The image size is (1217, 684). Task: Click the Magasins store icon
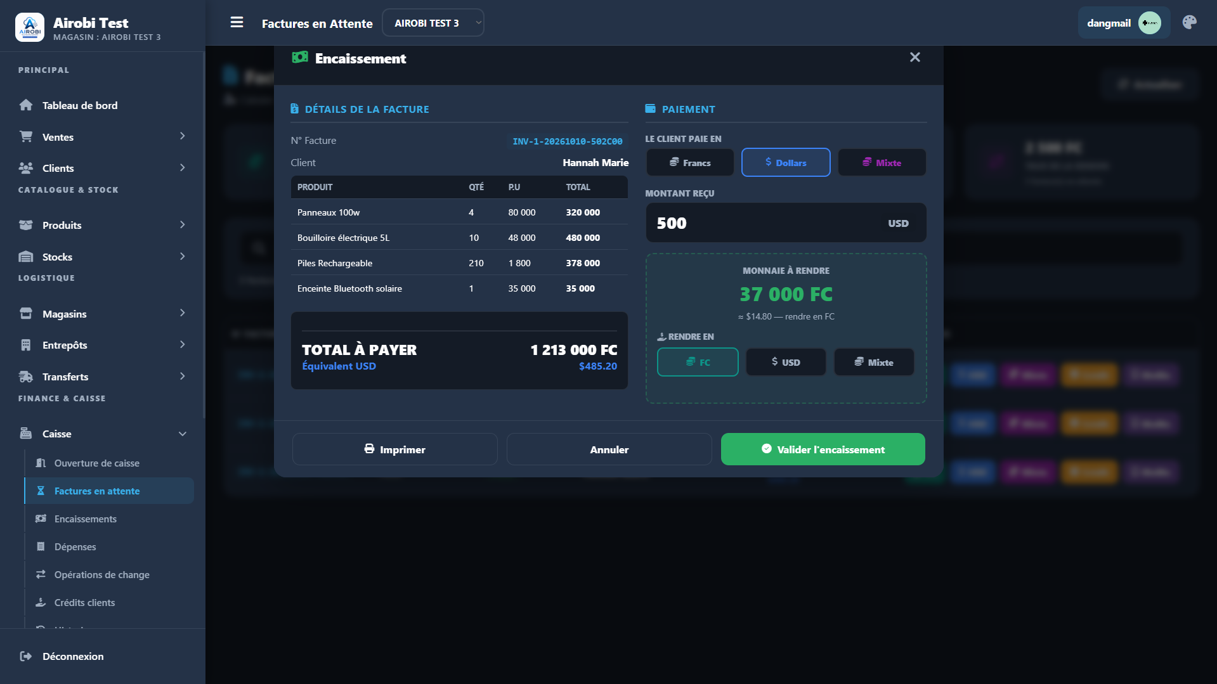click(26, 314)
